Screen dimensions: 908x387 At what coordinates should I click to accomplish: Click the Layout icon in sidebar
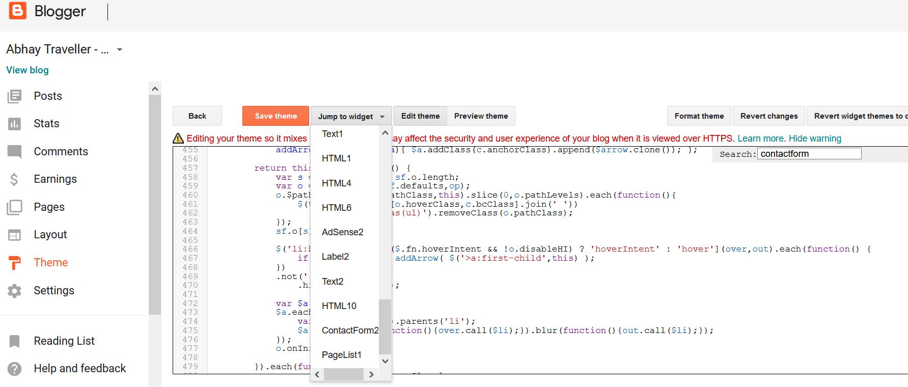(15, 235)
